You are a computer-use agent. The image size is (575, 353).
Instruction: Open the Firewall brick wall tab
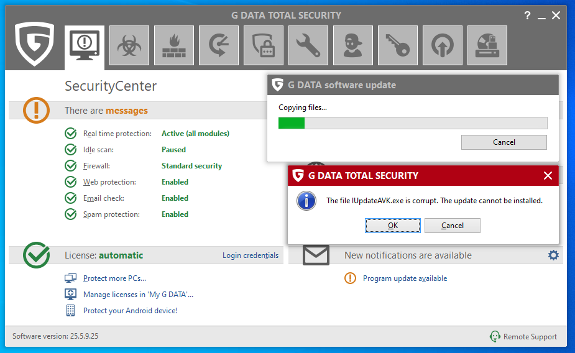(174, 45)
